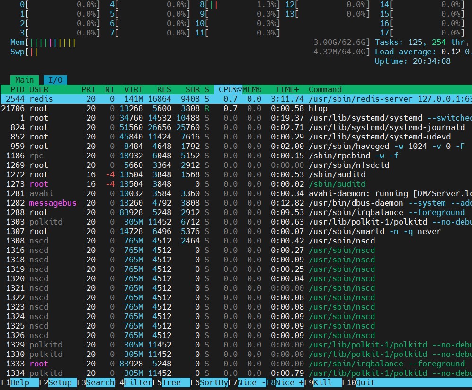
Task: Select polkitd thread row with PID 1334
Action: 236,373
